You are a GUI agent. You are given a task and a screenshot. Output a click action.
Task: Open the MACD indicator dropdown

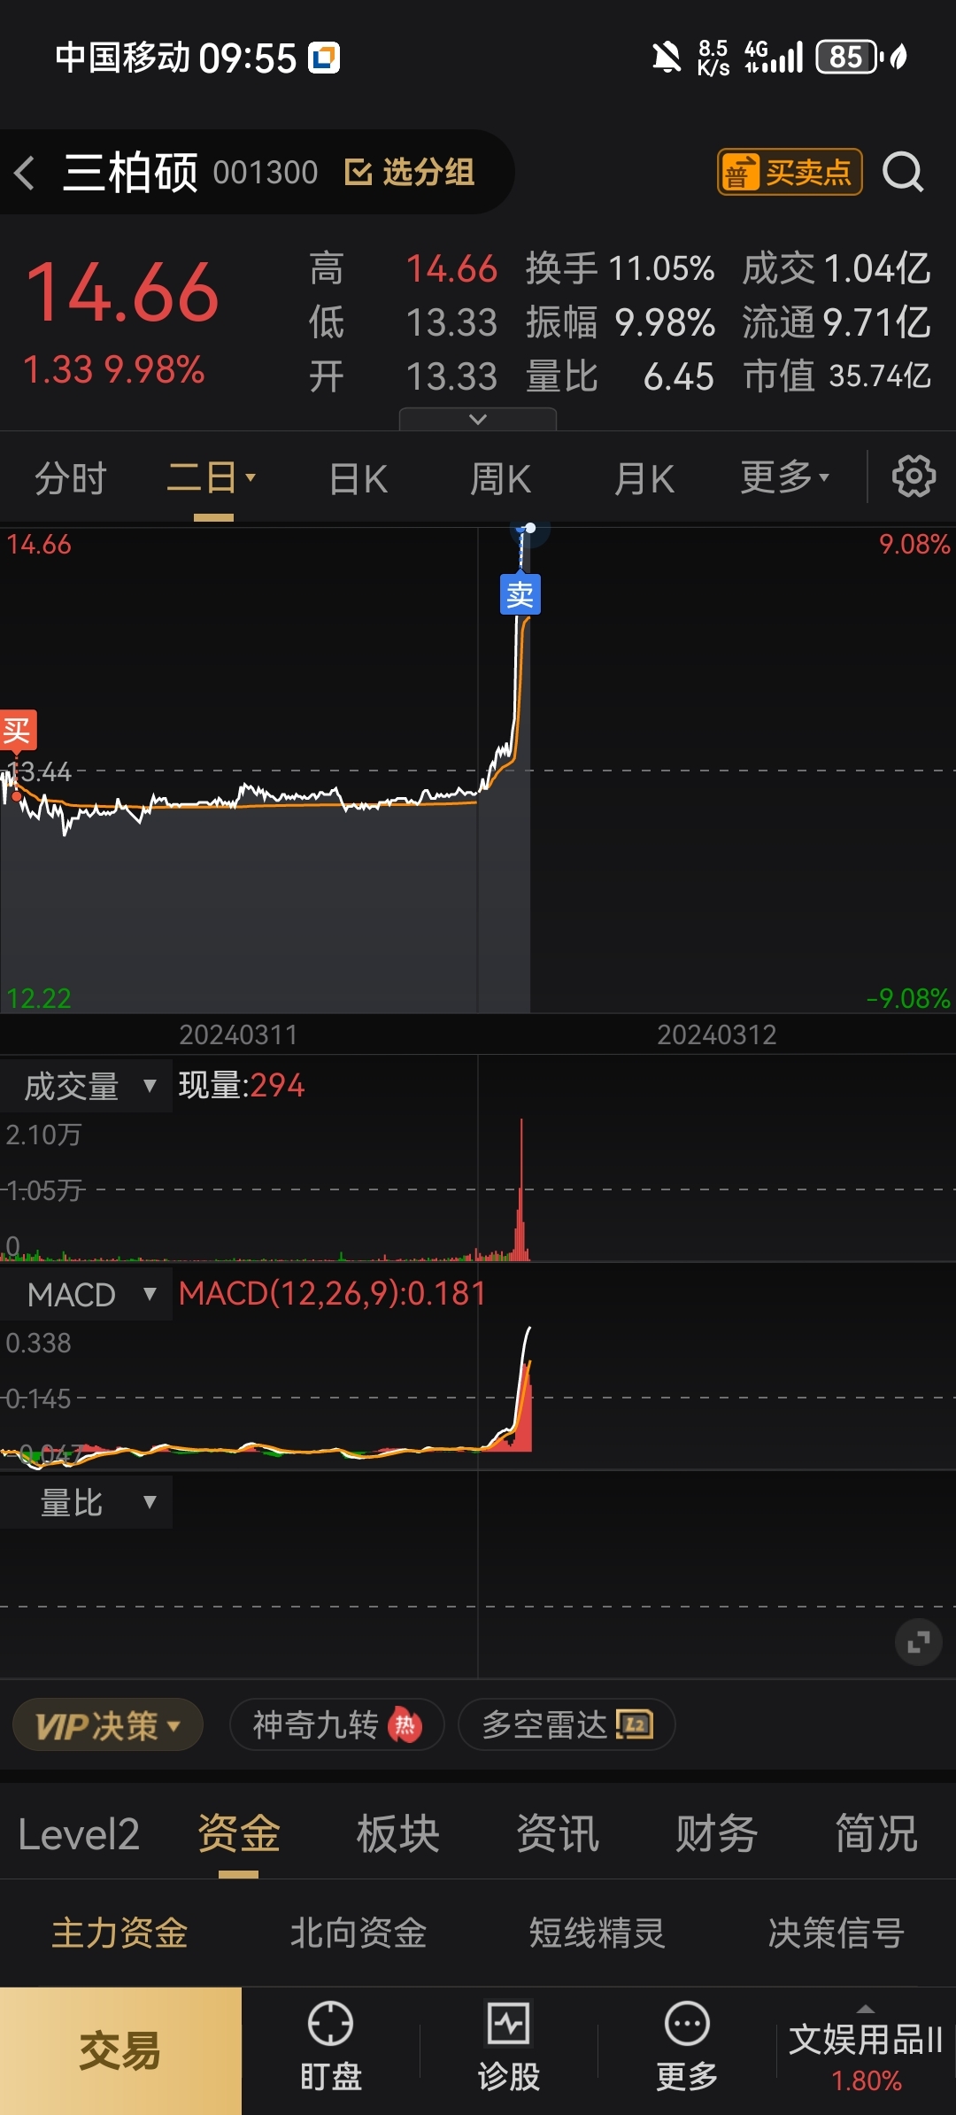87,1295
